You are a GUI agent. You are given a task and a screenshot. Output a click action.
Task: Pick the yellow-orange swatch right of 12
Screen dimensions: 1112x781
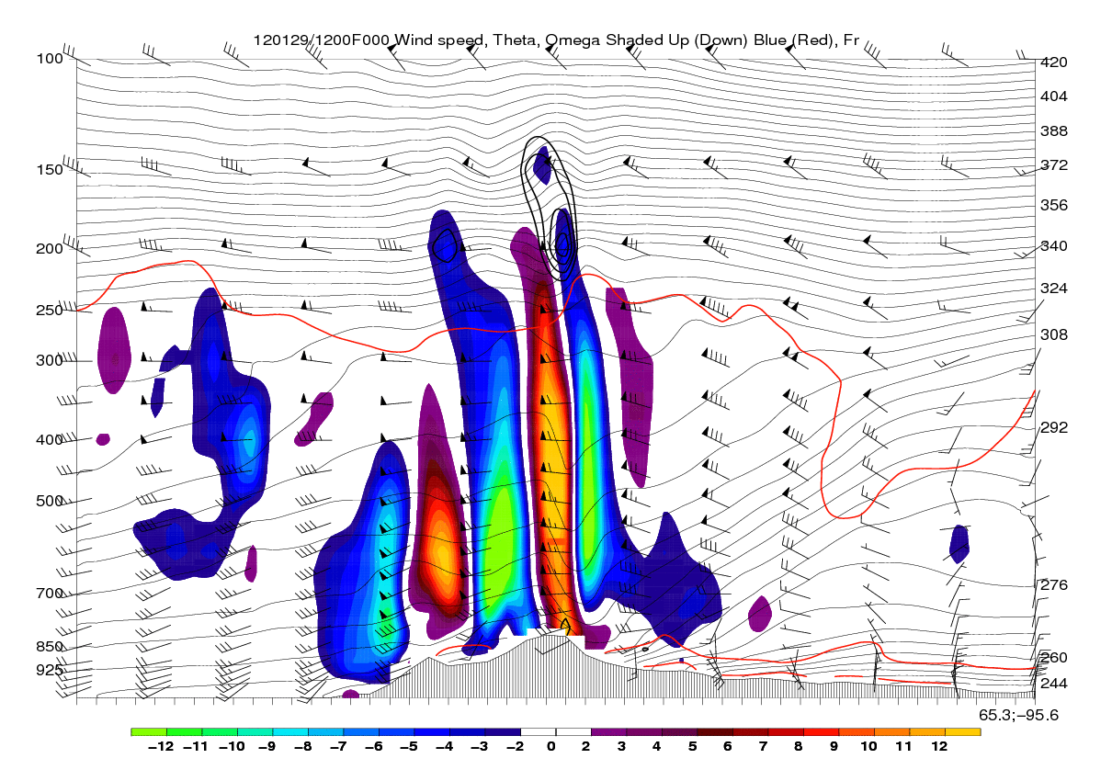pos(963,732)
